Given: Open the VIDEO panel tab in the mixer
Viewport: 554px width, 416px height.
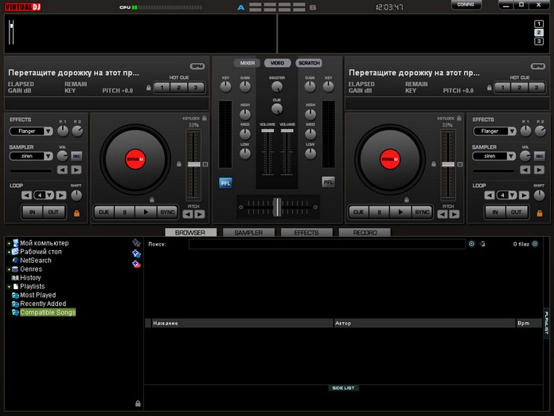Looking at the screenshot, I should (x=277, y=63).
